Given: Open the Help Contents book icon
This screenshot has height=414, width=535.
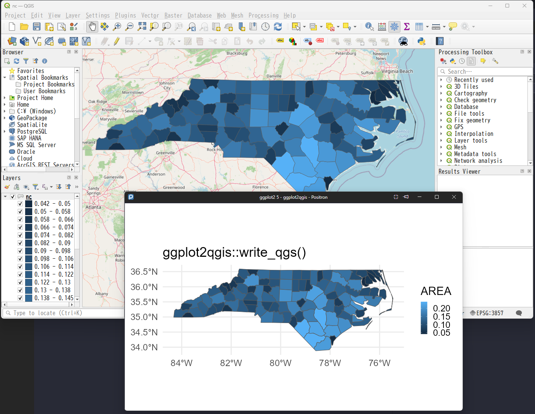Looking at the screenshot, I should click(x=440, y=41).
